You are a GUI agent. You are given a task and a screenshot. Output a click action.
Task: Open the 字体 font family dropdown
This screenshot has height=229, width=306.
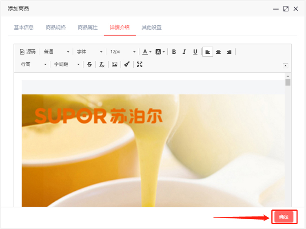point(90,52)
